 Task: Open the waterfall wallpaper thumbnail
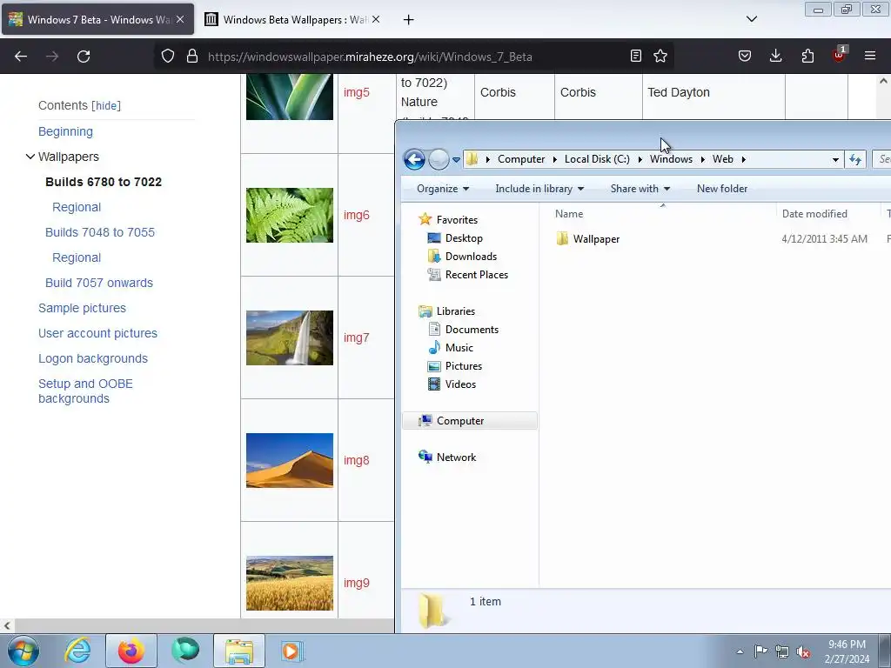pyautogui.click(x=289, y=338)
